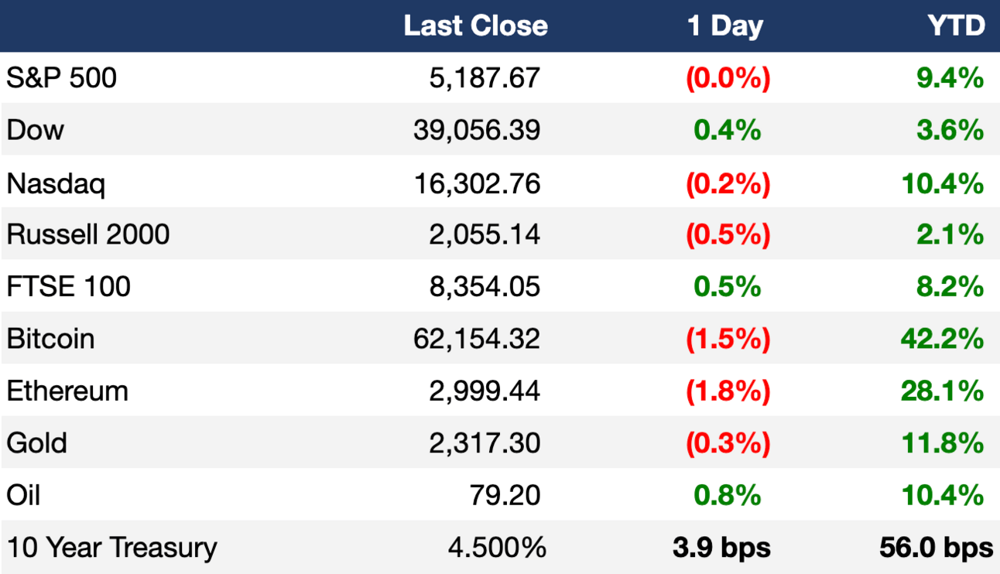Select the Dow row label
1000x574 pixels.
click(x=36, y=129)
